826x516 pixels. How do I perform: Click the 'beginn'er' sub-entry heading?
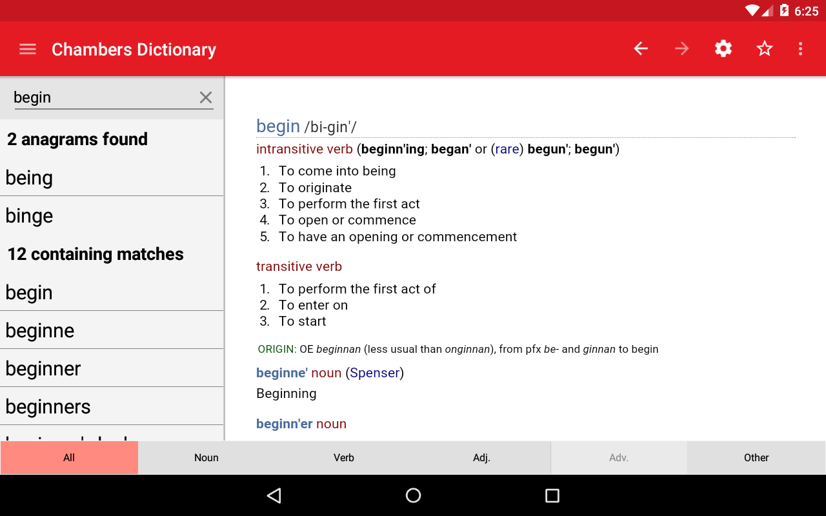(x=285, y=424)
